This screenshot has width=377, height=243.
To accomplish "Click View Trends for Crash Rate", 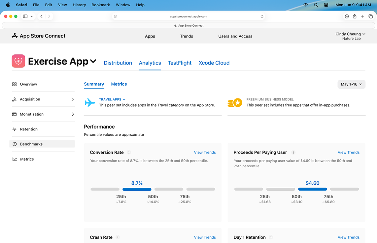I will click(205, 237).
